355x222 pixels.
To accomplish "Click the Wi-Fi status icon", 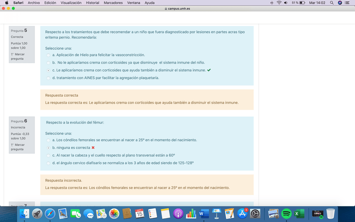I will tap(279, 3).
